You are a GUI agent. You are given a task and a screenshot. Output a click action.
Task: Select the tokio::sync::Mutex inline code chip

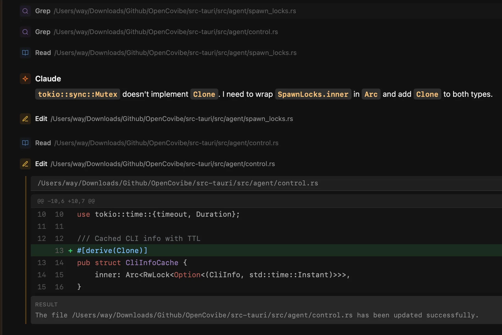click(x=77, y=94)
